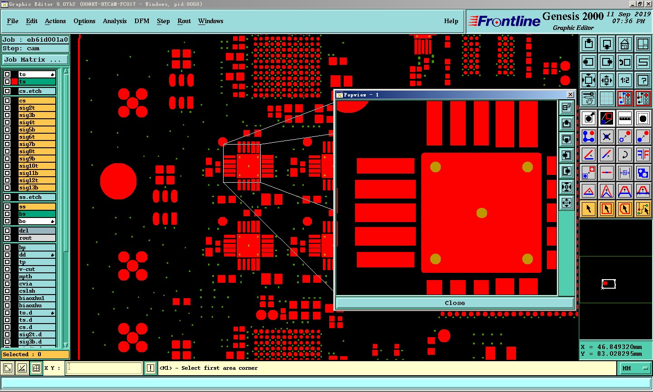Open the DFM menu
The height and width of the screenshot is (392, 653).
coord(142,21)
